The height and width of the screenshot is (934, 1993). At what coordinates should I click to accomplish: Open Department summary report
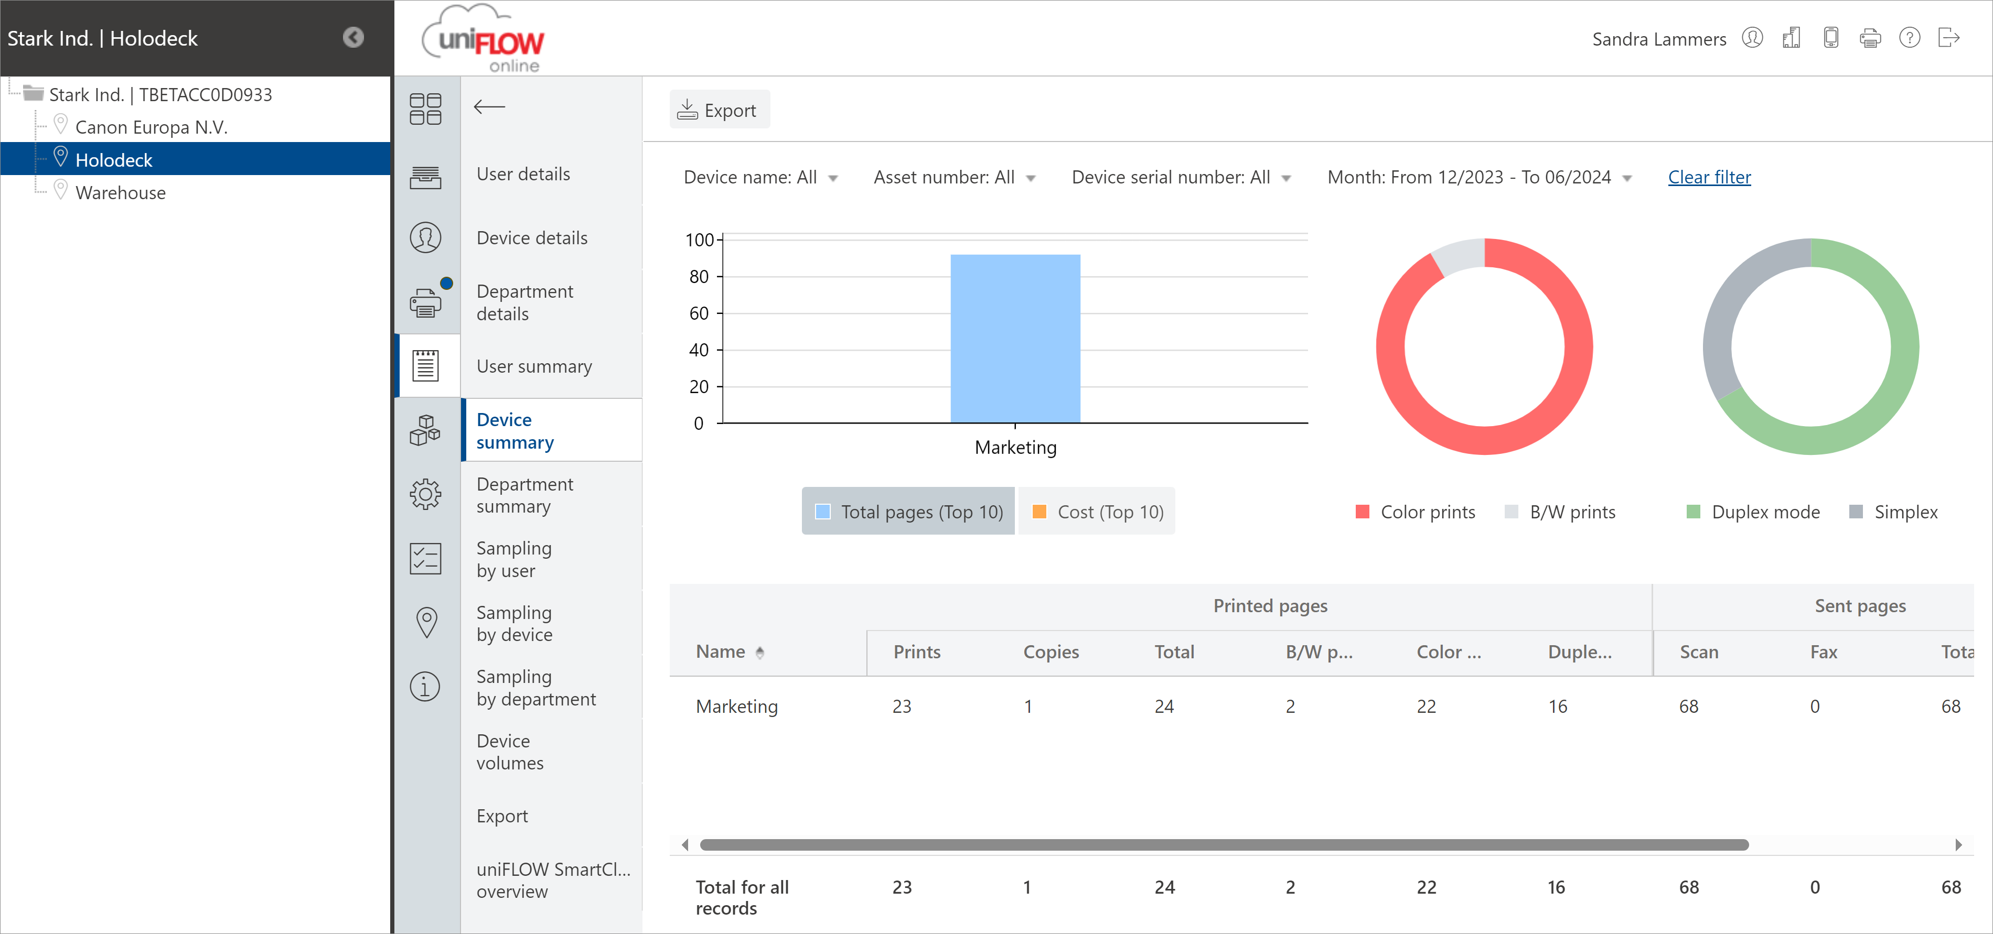[x=524, y=495]
